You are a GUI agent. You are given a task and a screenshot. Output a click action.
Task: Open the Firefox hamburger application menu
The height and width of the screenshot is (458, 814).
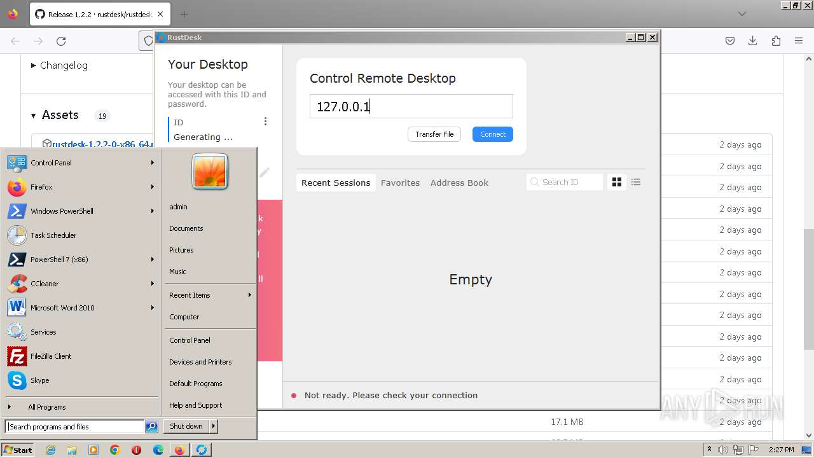pos(799,41)
